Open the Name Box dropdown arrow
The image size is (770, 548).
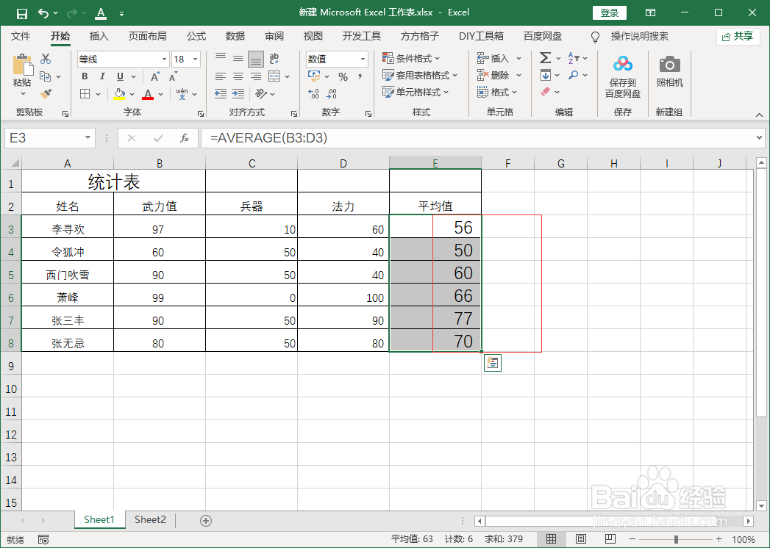(88, 138)
